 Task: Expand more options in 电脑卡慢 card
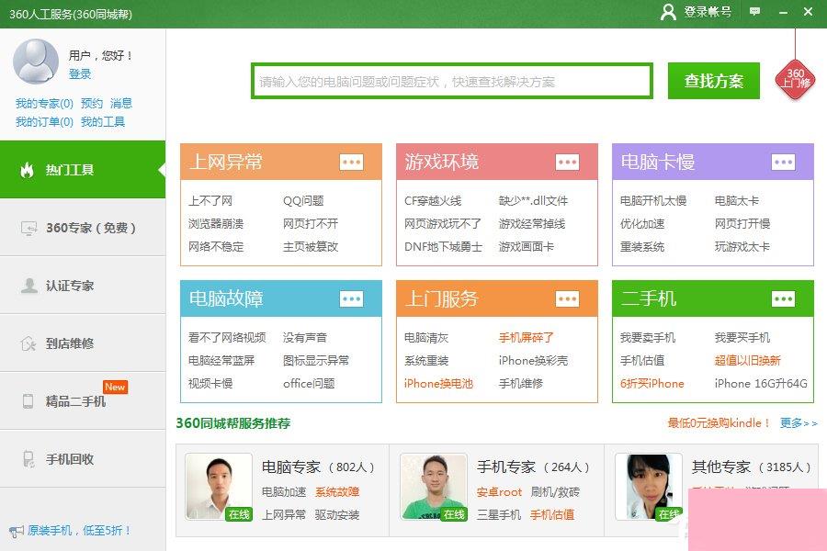[783, 162]
